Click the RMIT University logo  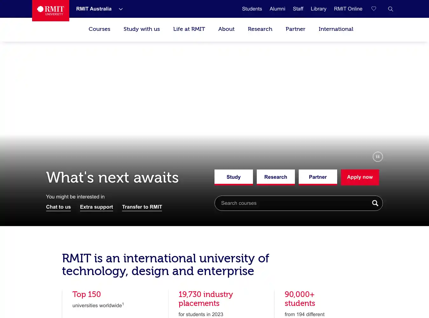[51, 10]
